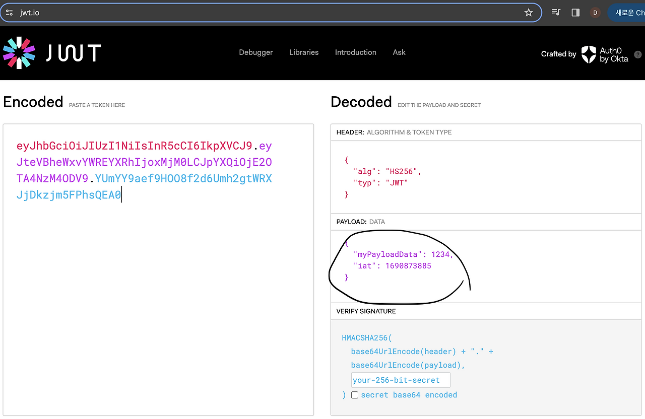Click the Ask menu item
The height and width of the screenshot is (419, 645).
[399, 52]
